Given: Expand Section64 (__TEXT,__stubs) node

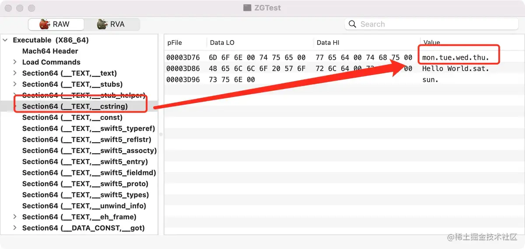Looking at the screenshot, I should point(15,84).
